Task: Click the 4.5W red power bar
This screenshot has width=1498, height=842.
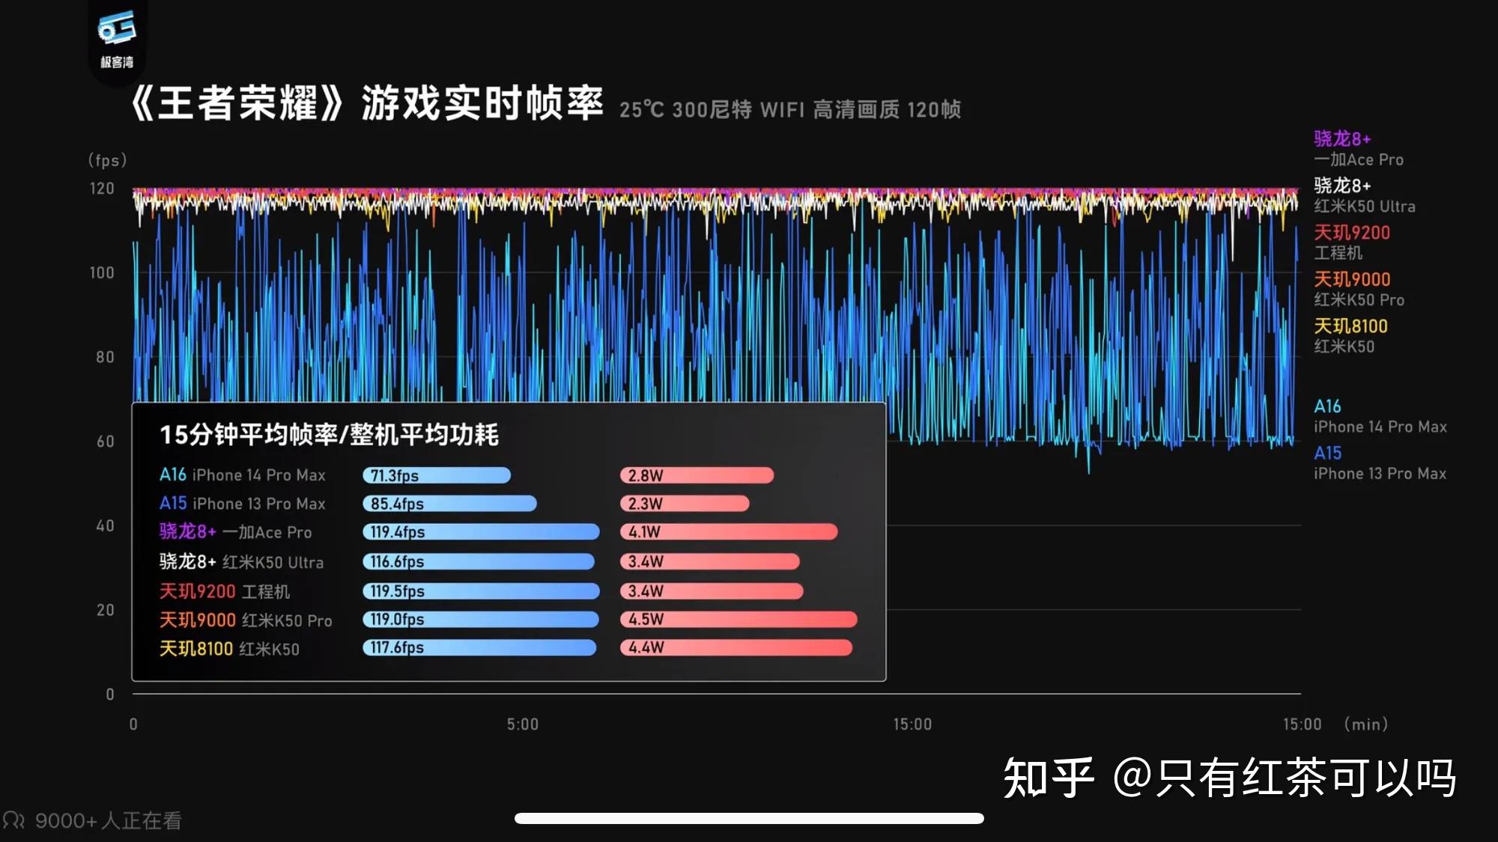Action: click(x=738, y=620)
